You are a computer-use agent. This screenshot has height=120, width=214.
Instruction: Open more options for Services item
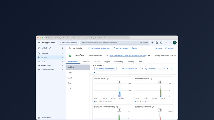(62, 57)
